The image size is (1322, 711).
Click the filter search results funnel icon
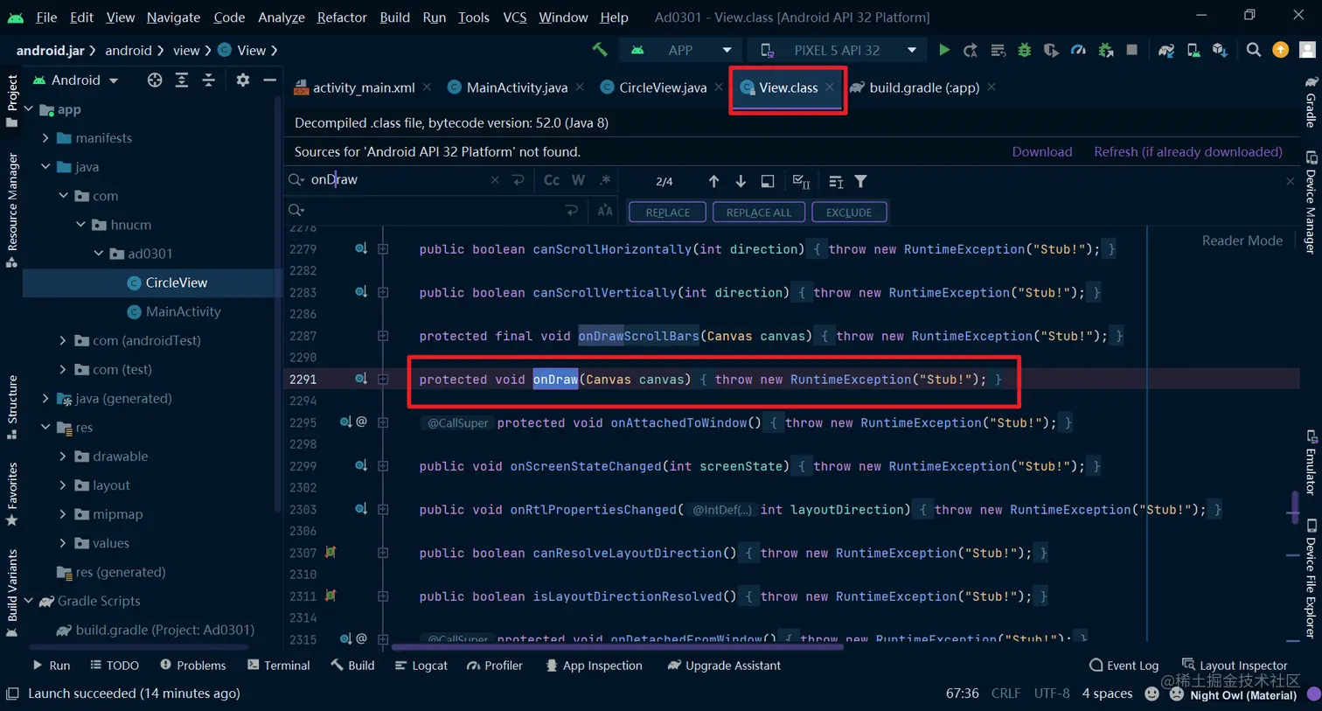861,181
